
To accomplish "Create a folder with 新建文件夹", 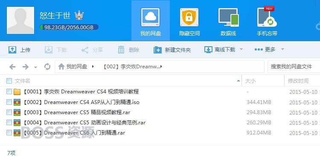I will [x=172, y=50].
